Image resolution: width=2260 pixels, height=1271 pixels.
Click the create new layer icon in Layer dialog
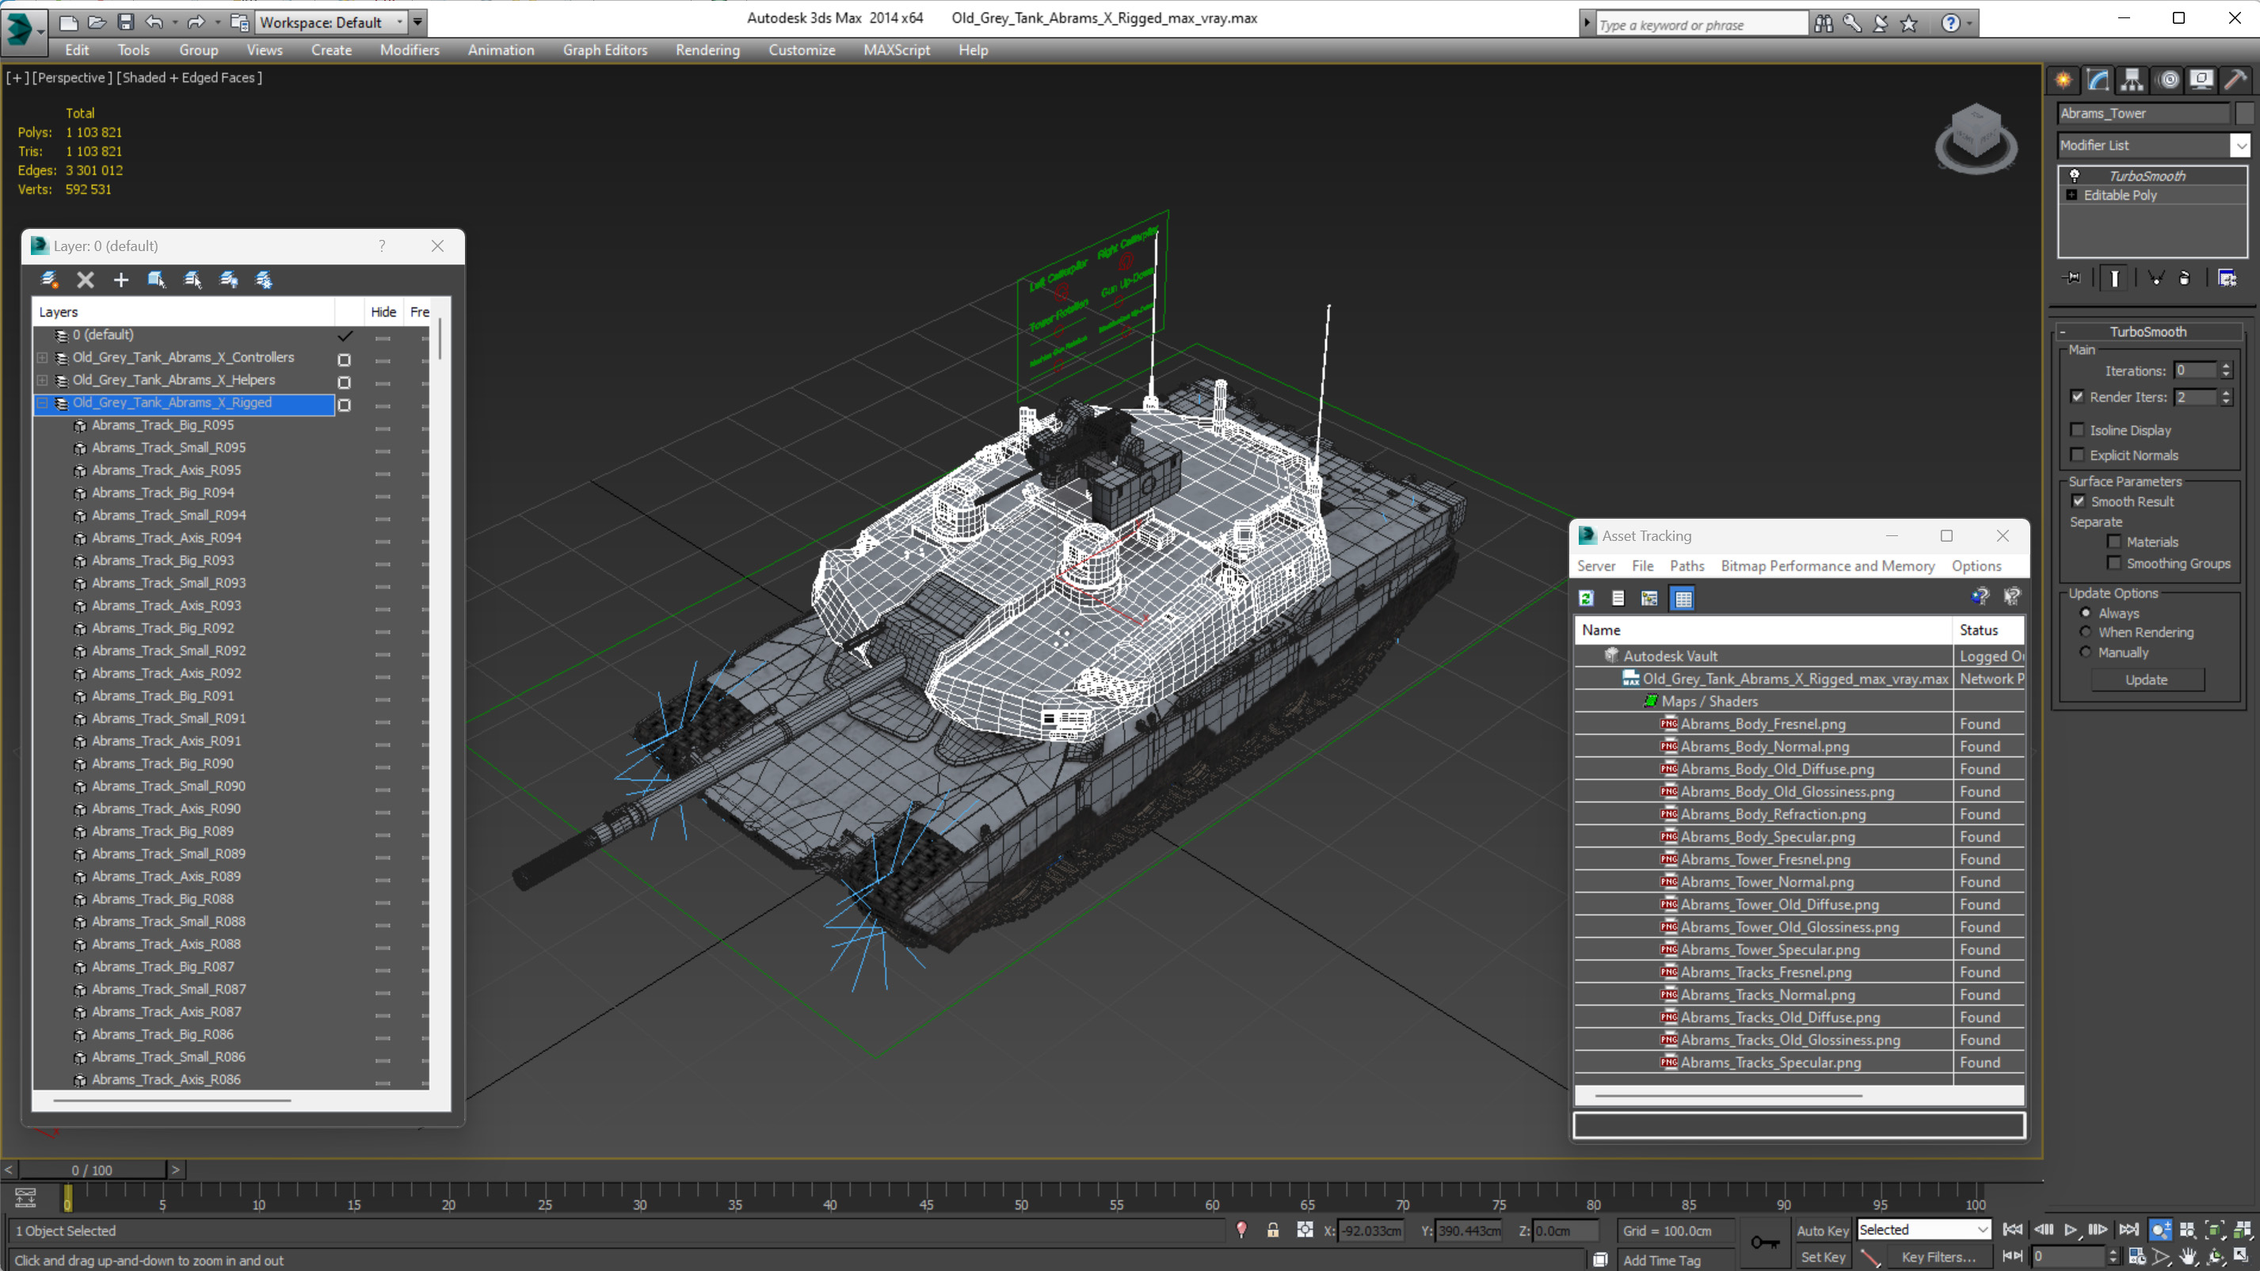tap(50, 280)
